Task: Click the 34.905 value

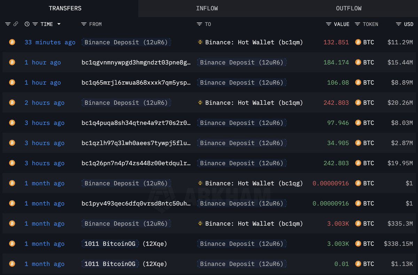Action: point(338,143)
